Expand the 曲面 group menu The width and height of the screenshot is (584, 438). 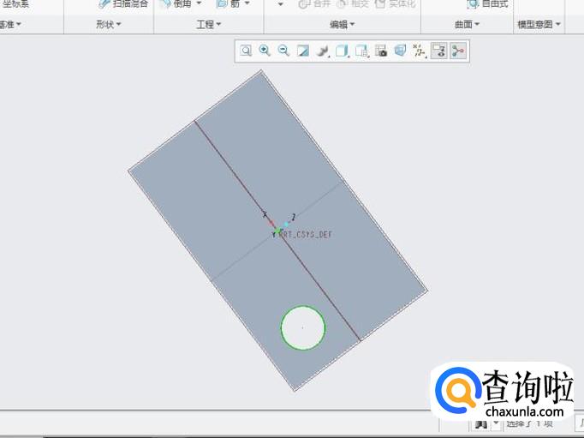(x=467, y=25)
